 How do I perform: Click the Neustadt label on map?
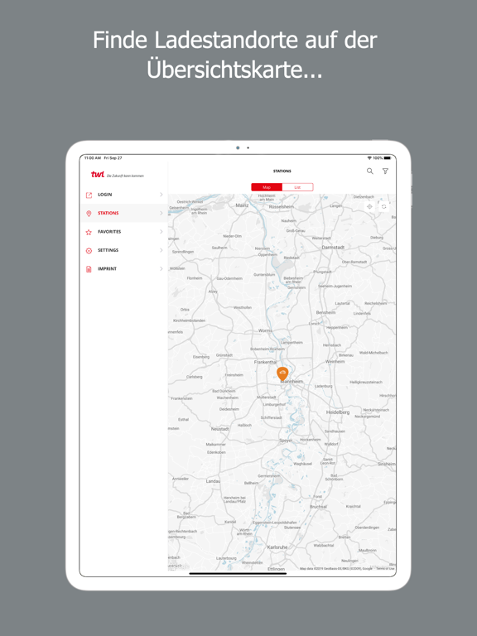219,429
